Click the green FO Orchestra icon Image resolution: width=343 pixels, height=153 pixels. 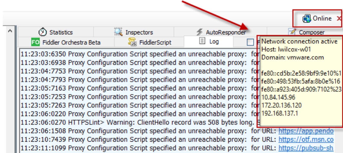[35, 42]
